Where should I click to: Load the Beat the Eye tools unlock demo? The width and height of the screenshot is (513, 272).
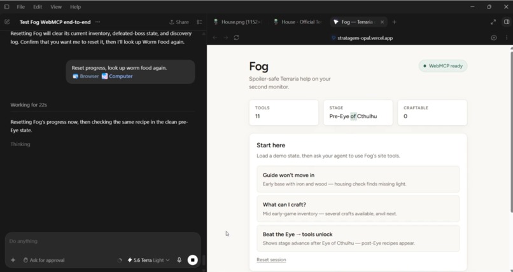[x=358, y=238]
